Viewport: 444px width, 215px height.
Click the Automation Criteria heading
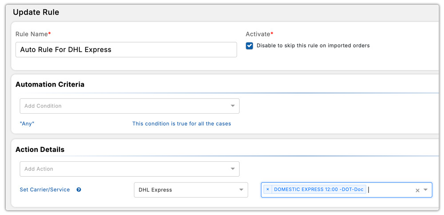click(x=50, y=84)
